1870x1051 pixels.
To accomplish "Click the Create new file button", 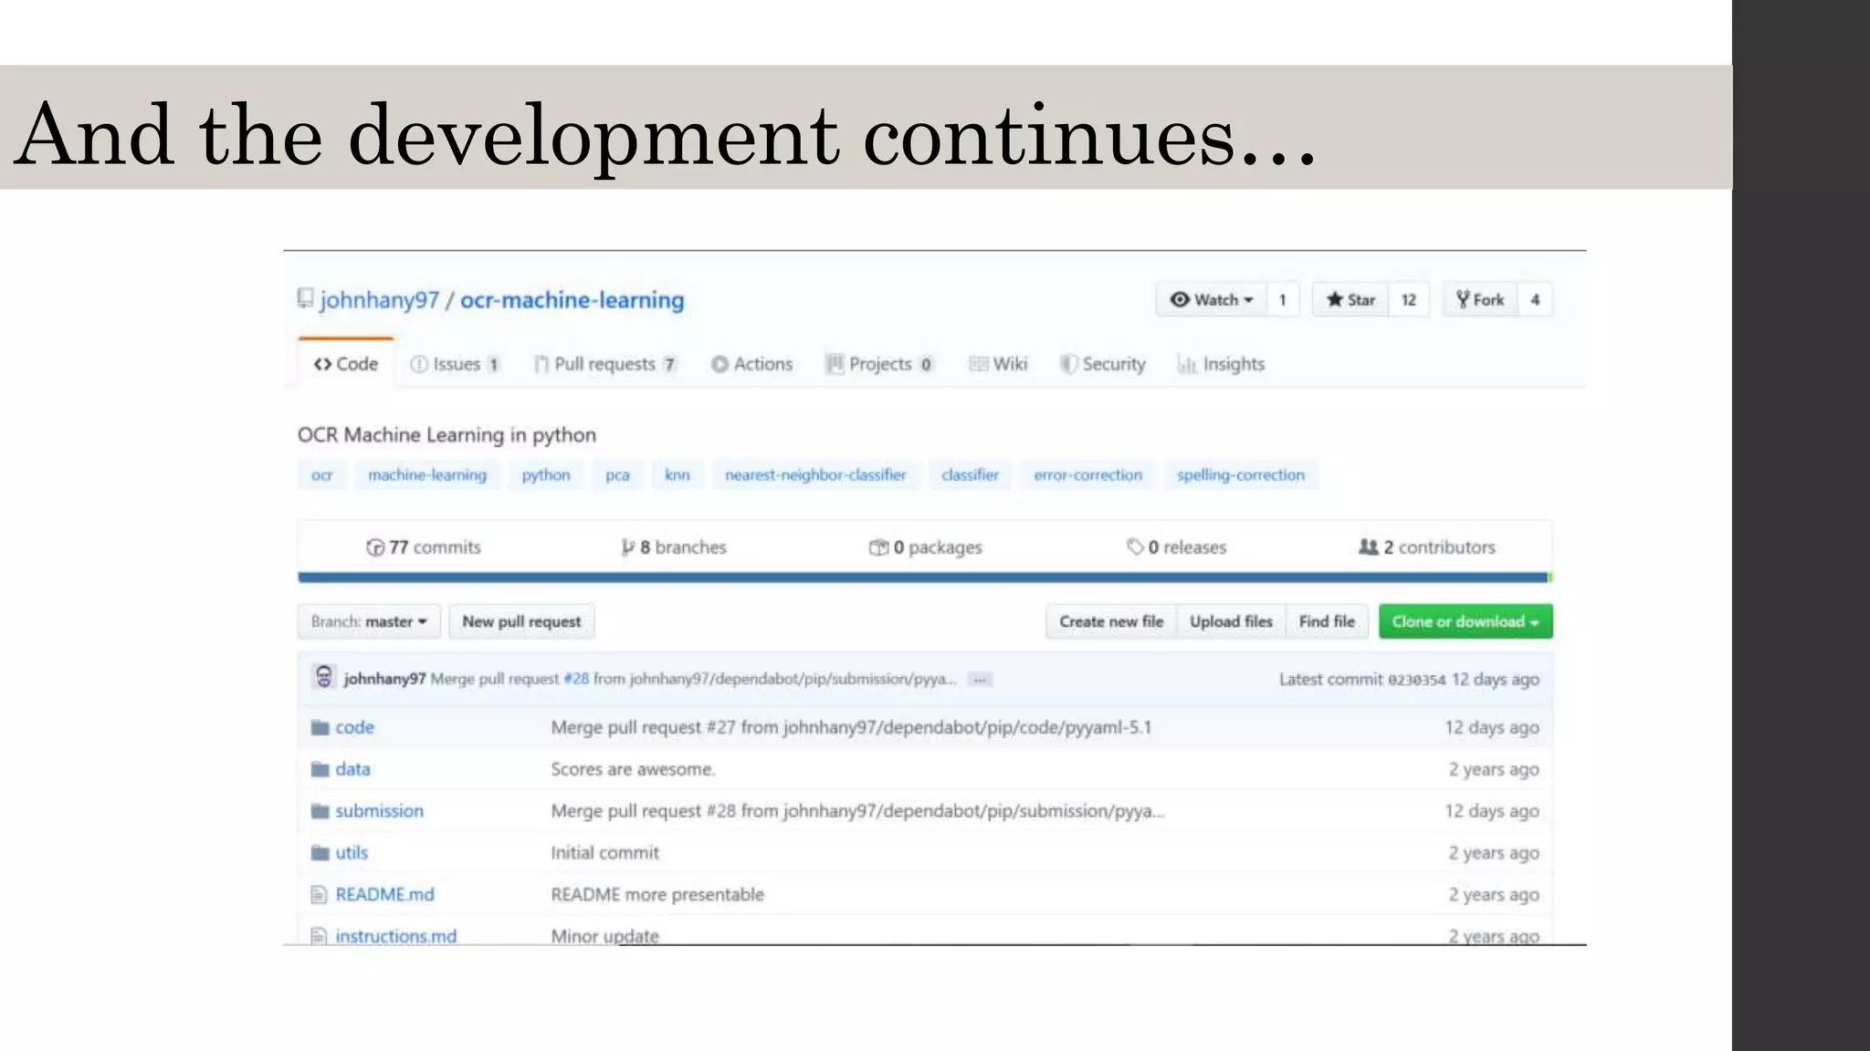I will [1111, 621].
